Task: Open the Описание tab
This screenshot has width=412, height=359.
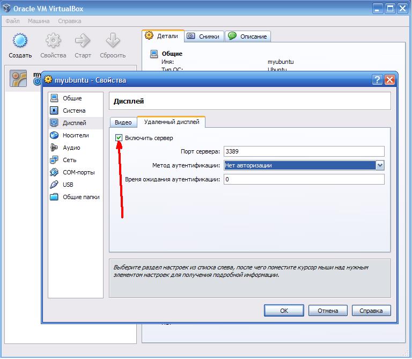Action: (x=248, y=36)
